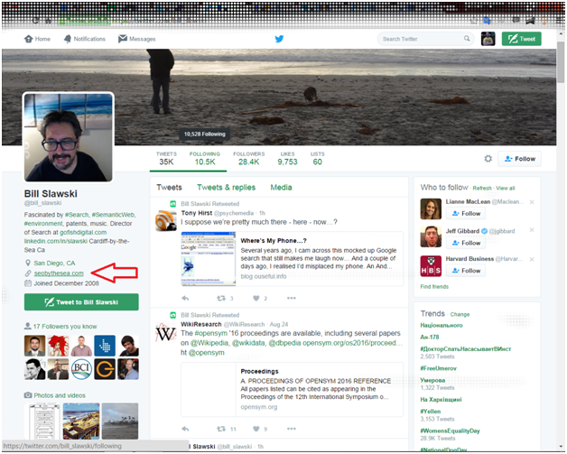This screenshot has width=567, height=454.
Task: Open the #WomensEqualityDay trend
Action: point(450,431)
